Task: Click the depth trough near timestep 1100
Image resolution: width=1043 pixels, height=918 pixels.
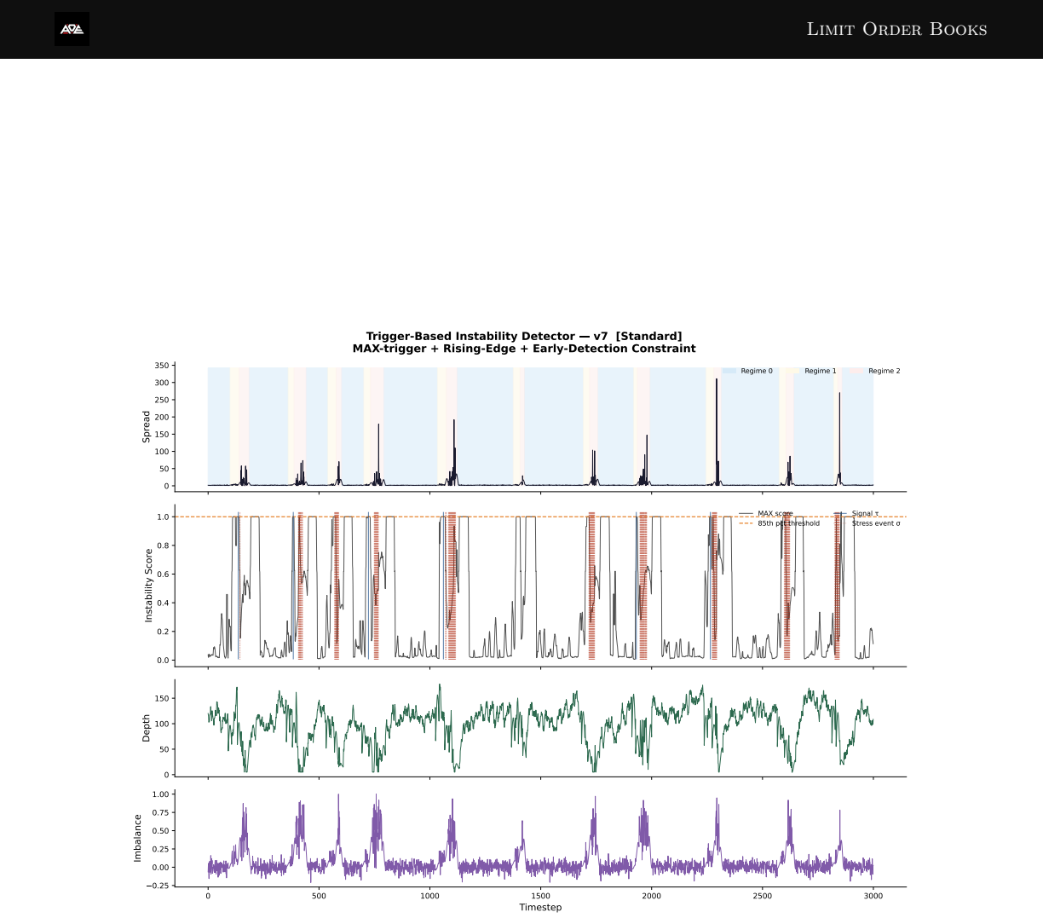Action: coord(455,767)
